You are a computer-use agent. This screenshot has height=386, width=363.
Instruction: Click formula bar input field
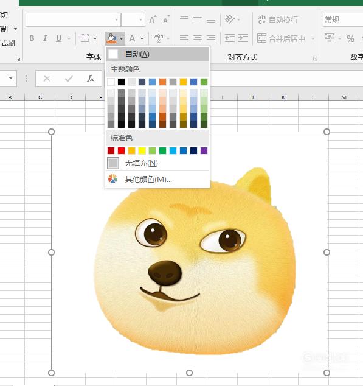[285, 79]
